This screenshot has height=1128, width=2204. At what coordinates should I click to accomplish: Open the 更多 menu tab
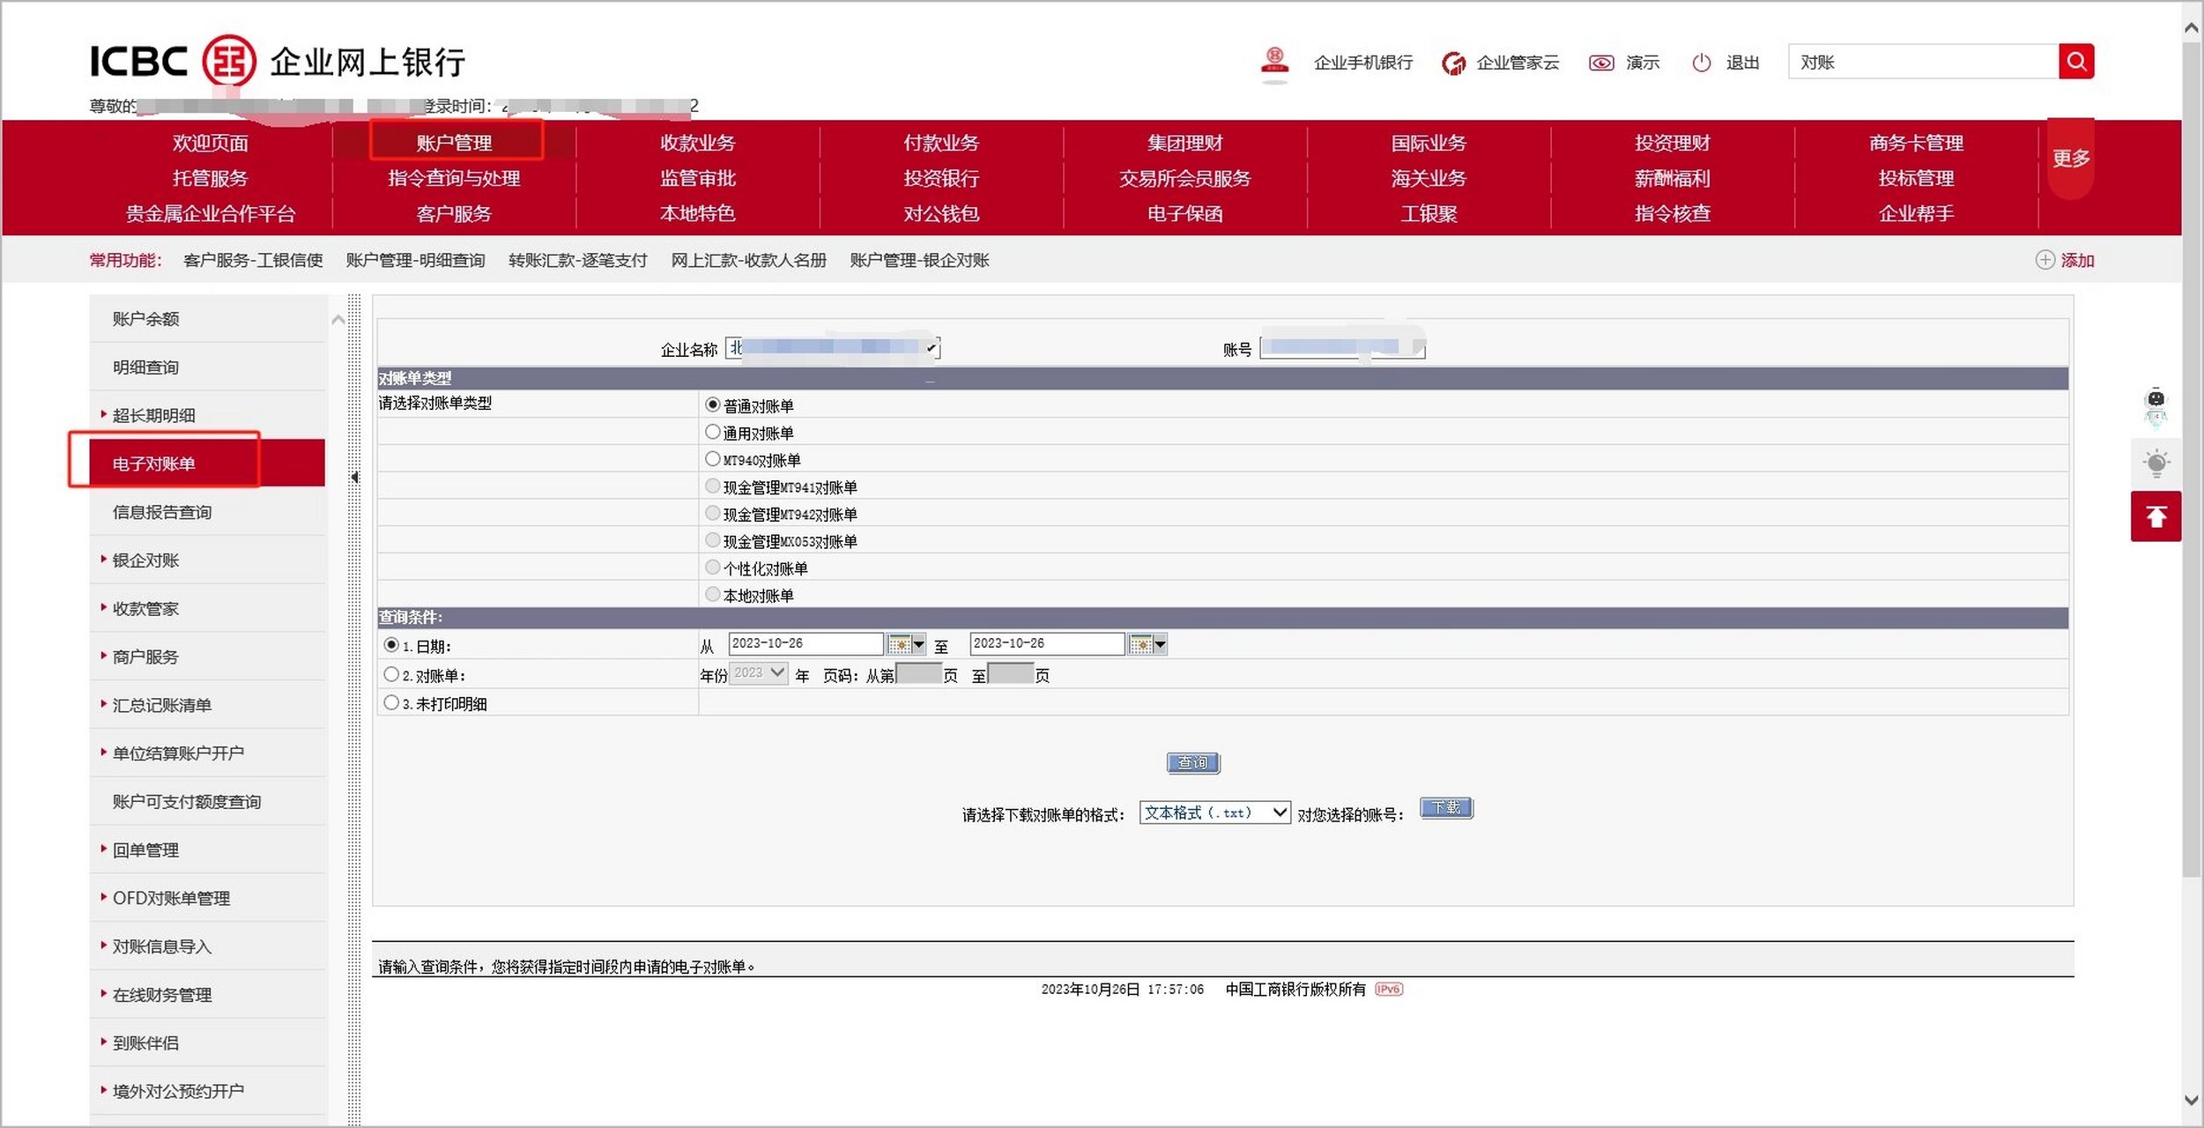[2070, 159]
